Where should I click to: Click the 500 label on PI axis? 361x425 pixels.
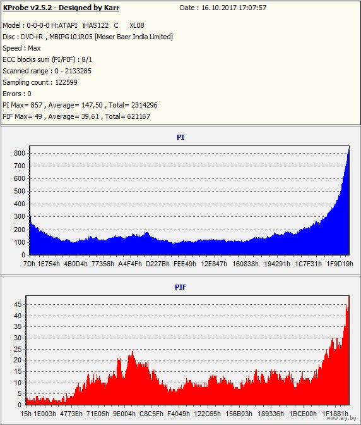coord(20,192)
